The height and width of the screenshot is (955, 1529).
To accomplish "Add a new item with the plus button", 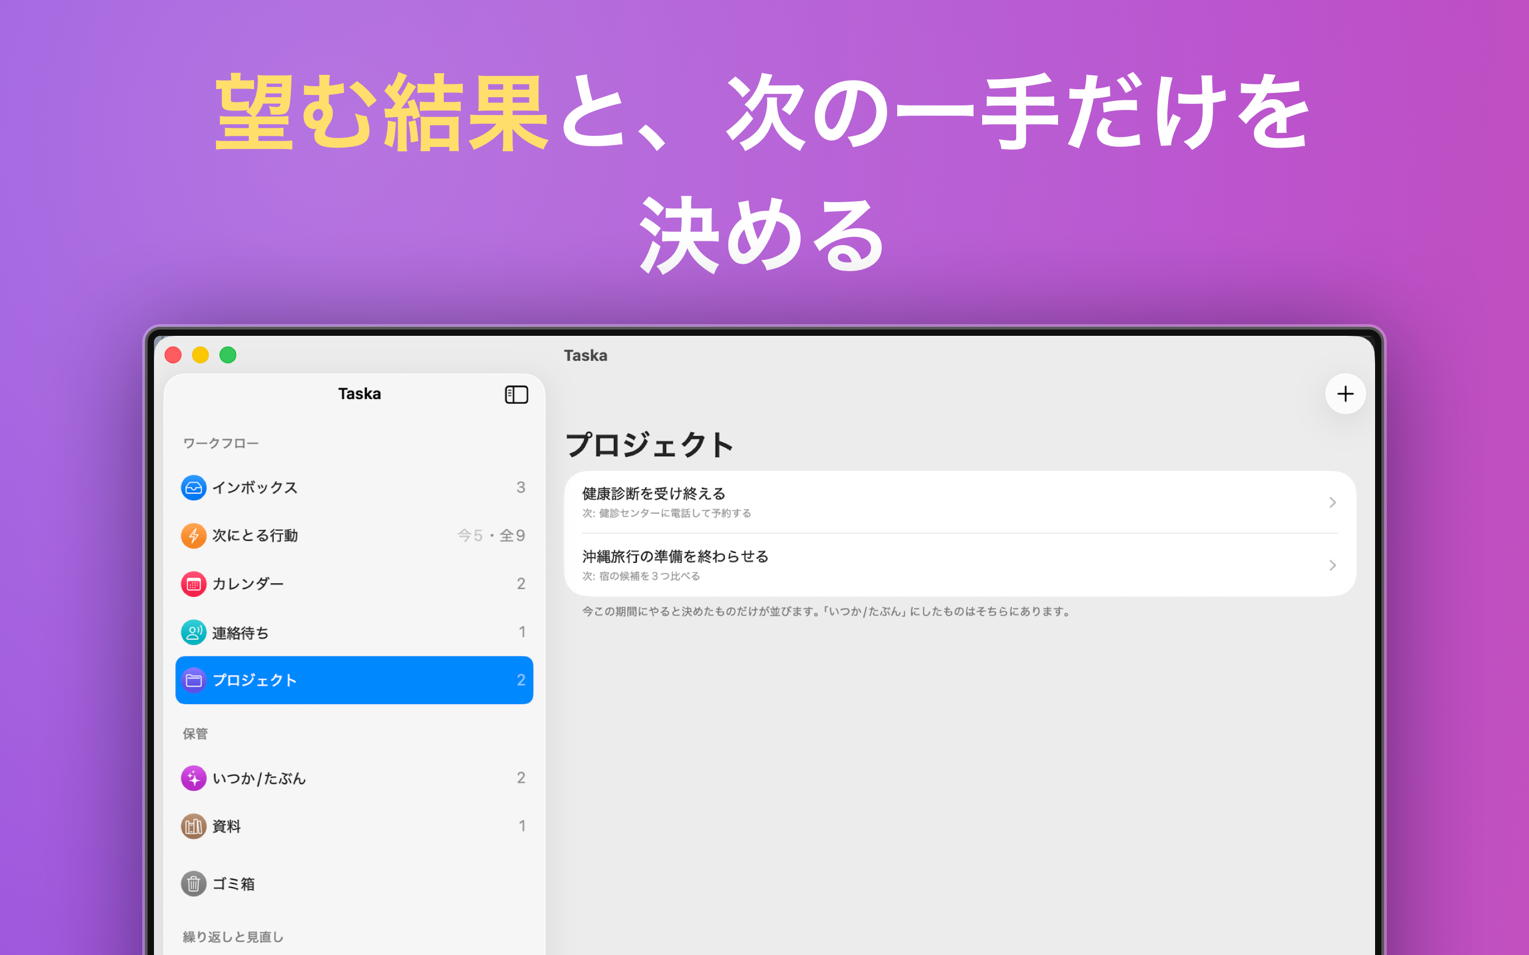I will (x=1345, y=394).
